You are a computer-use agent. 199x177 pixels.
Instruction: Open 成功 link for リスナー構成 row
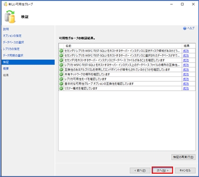tap(186, 88)
